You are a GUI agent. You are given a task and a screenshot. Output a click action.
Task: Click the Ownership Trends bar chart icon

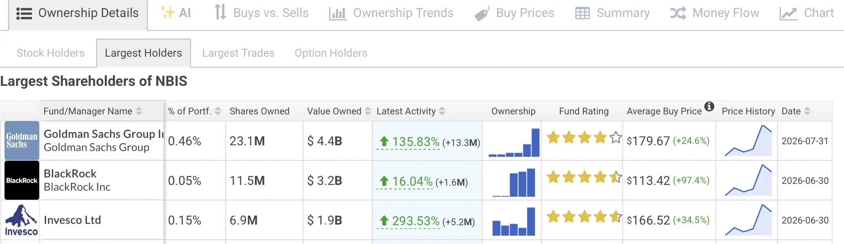338,14
